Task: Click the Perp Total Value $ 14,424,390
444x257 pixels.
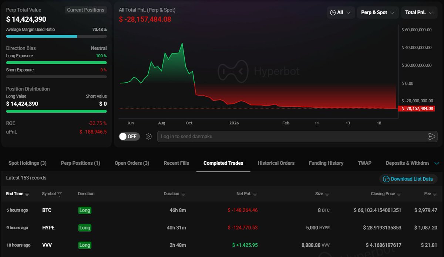Action: (x=26, y=19)
